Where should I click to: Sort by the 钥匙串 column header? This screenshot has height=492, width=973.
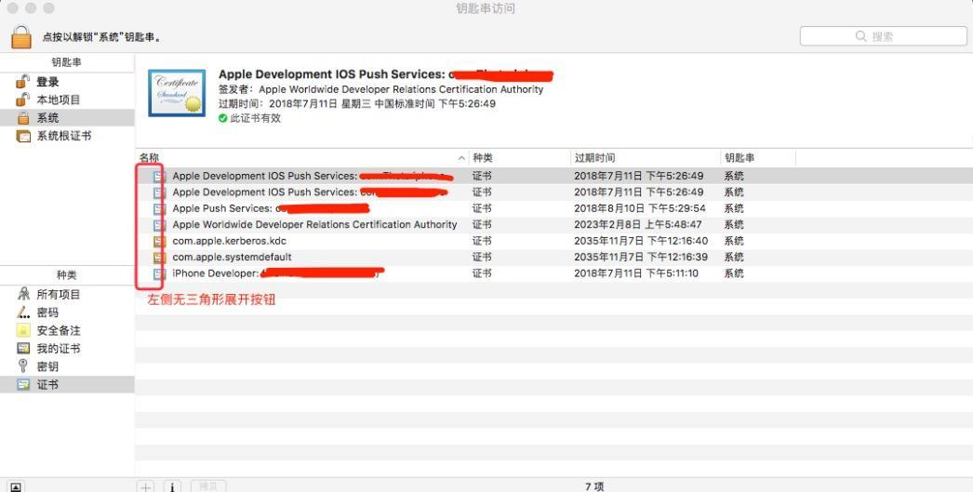[740, 157]
